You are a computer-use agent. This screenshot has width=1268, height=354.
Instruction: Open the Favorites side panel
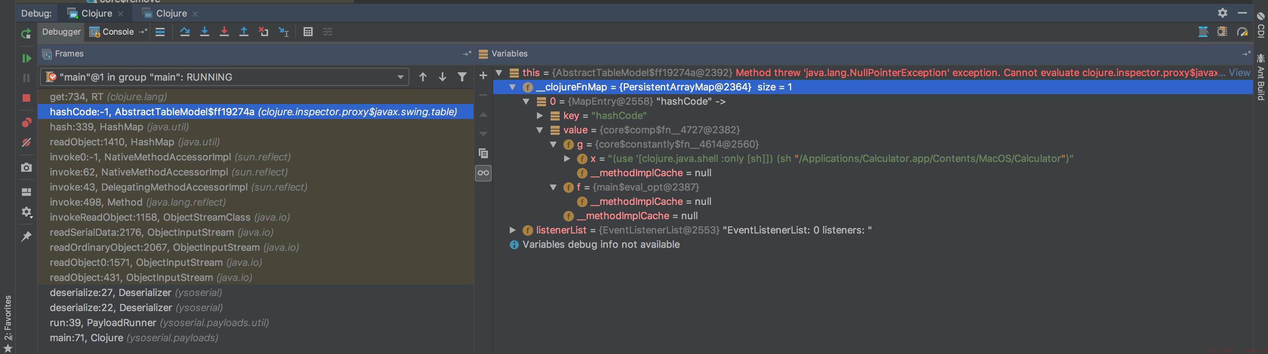(8, 323)
